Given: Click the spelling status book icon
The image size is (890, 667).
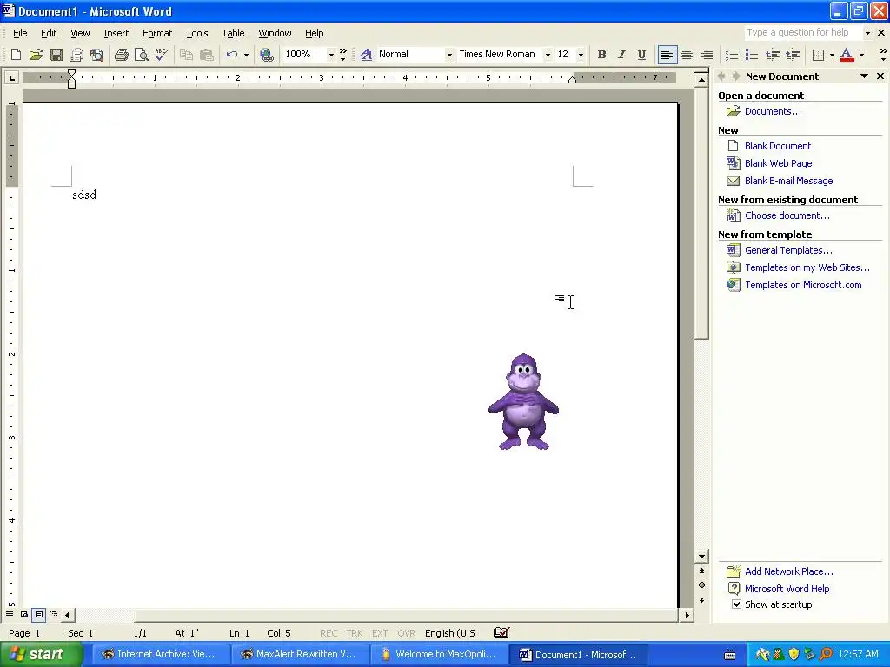Looking at the screenshot, I should coord(501,633).
